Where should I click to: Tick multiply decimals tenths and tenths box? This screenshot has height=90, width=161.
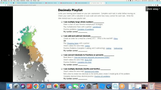pos(62,69)
